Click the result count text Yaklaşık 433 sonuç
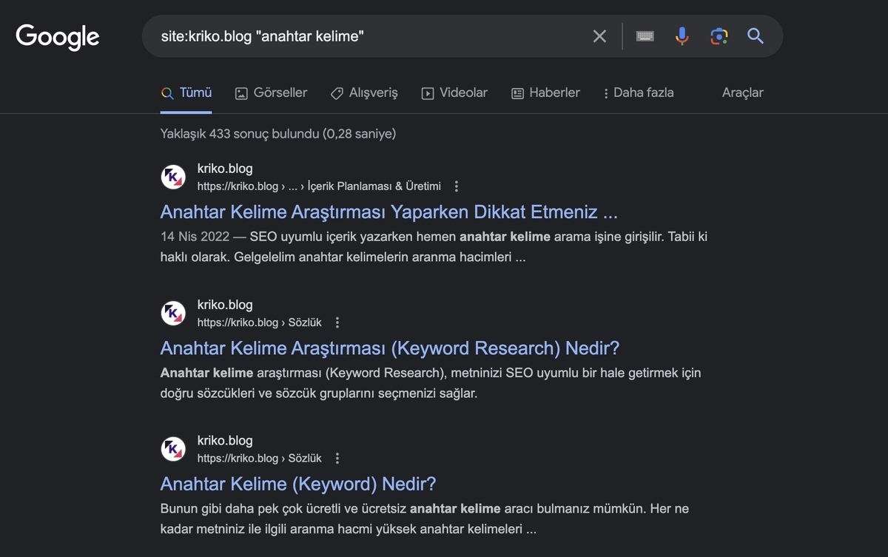 coord(277,134)
